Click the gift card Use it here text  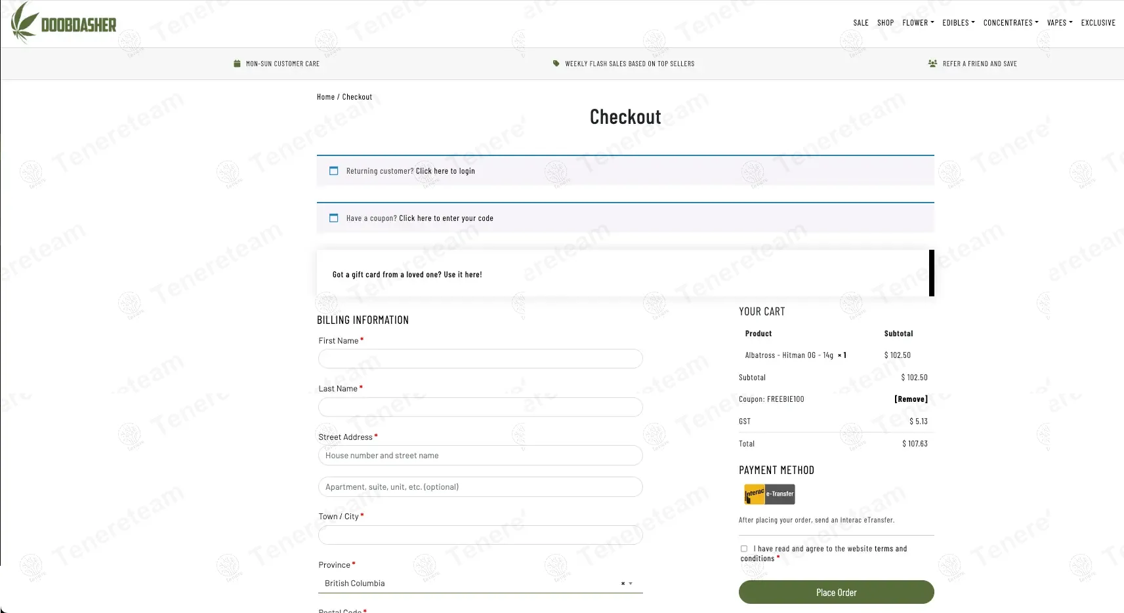click(407, 275)
